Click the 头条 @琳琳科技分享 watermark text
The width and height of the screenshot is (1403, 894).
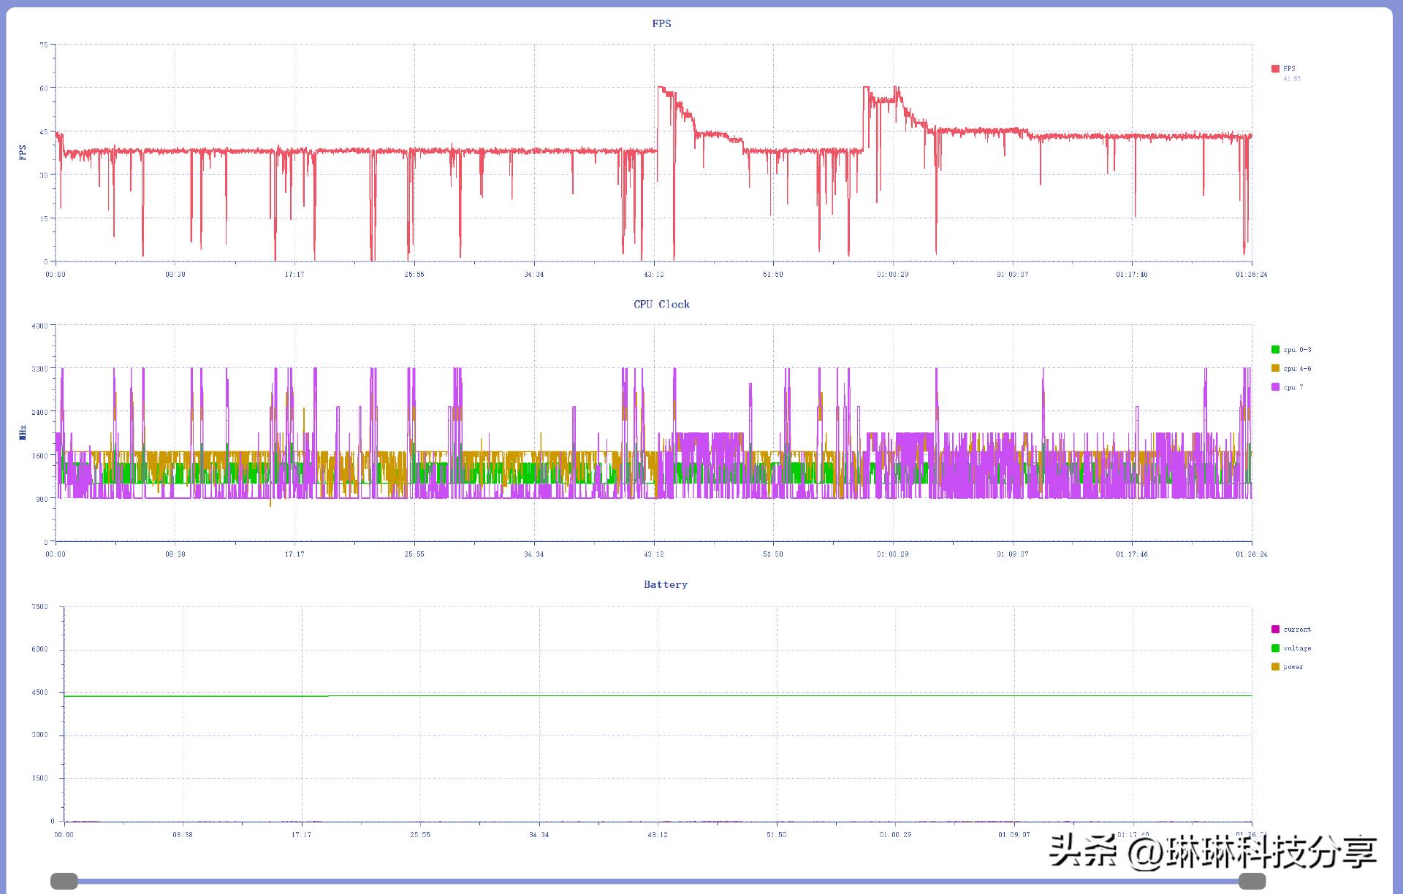coord(1213,852)
